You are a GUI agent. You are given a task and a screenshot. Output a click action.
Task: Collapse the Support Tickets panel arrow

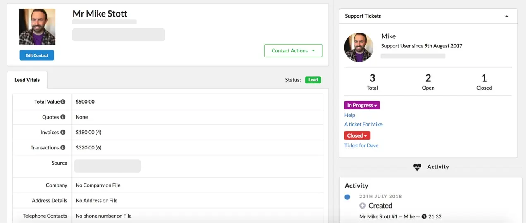[507, 16]
